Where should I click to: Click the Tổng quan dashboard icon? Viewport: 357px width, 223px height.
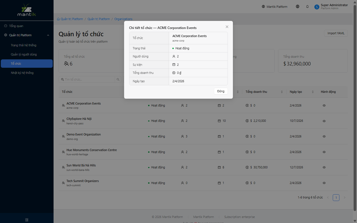point(6,26)
